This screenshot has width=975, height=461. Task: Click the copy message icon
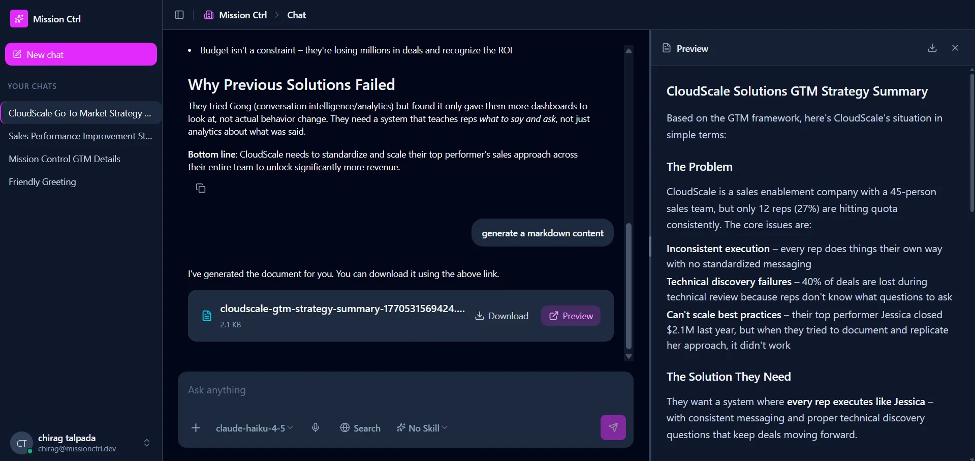(201, 189)
